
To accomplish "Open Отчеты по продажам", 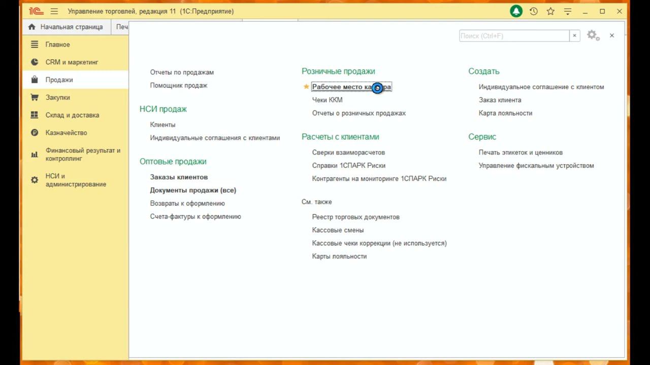I will click(182, 72).
